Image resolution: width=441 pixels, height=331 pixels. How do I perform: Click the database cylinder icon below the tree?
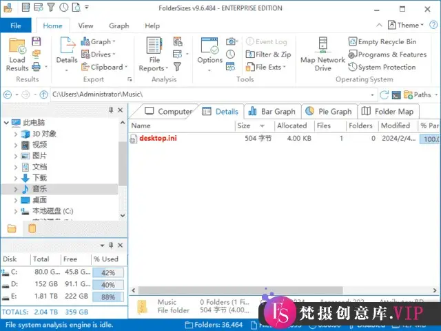(32, 228)
